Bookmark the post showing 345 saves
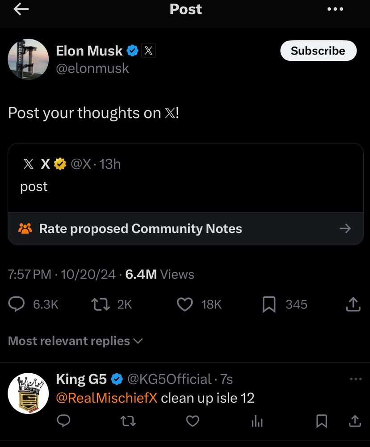 (x=269, y=304)
